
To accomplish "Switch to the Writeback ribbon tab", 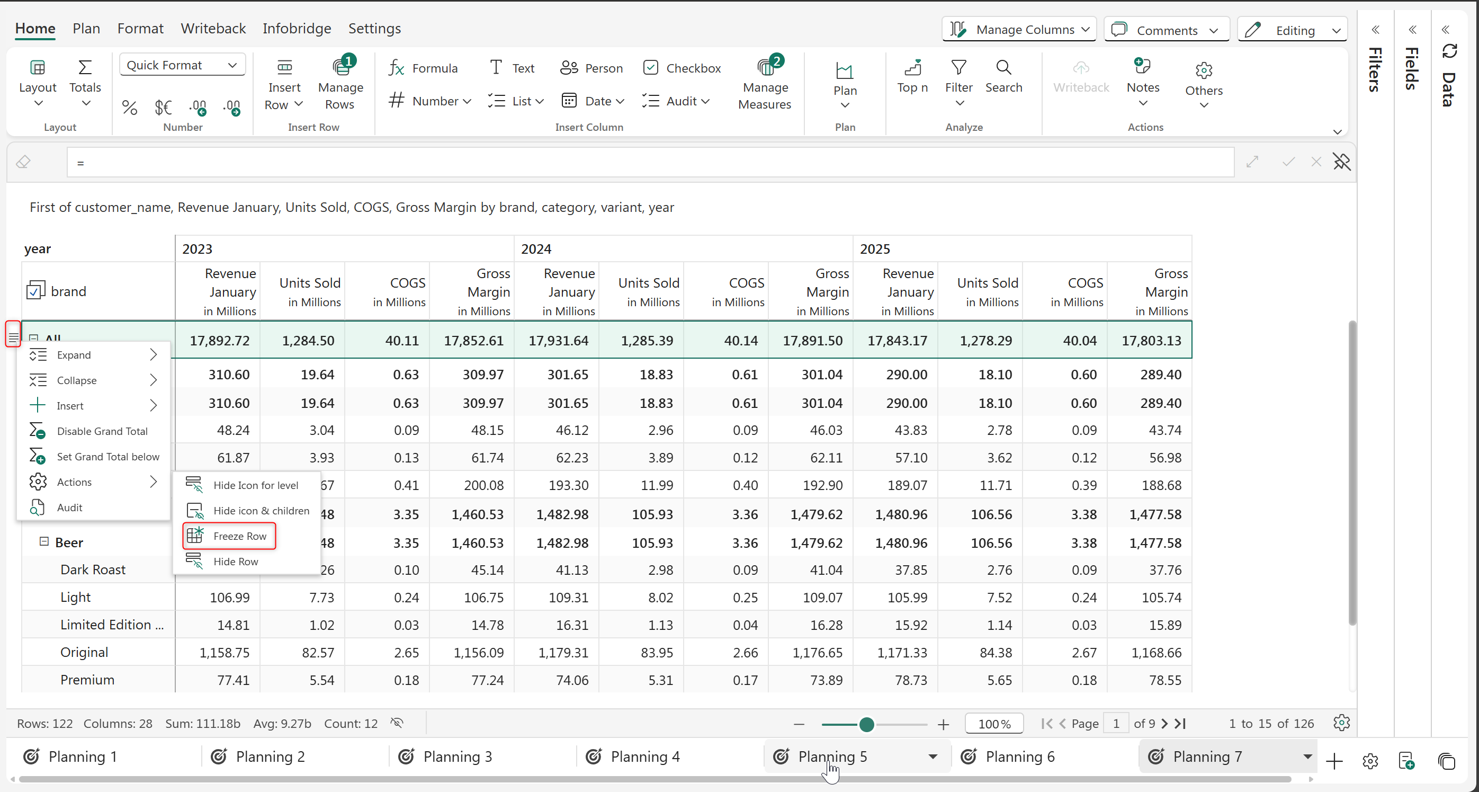I will tap(213, 28).
